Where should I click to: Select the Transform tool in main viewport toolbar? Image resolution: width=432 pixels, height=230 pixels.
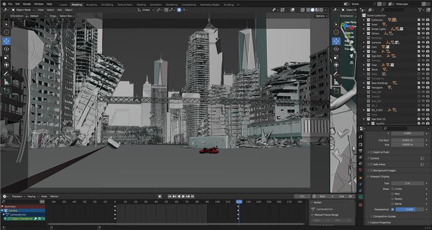(6, 65)
